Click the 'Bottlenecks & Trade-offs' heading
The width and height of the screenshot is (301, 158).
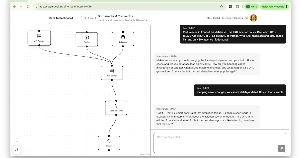tap(115, 16)
